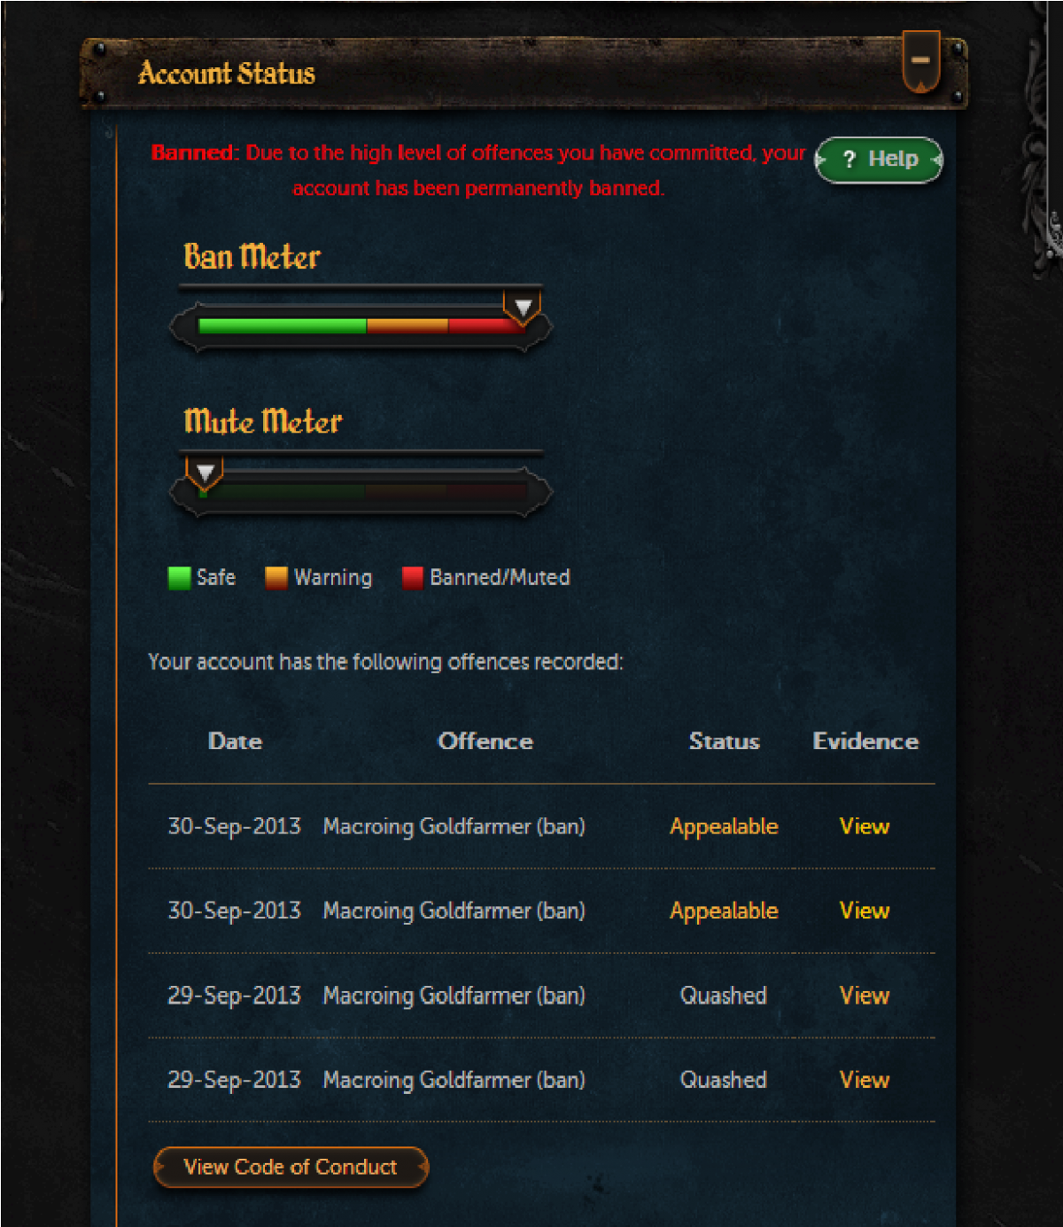View evidence for first 29-Sep-2013 offence
The height and width of the screenshot is (1227, 1063).
(x=864, y=996)
